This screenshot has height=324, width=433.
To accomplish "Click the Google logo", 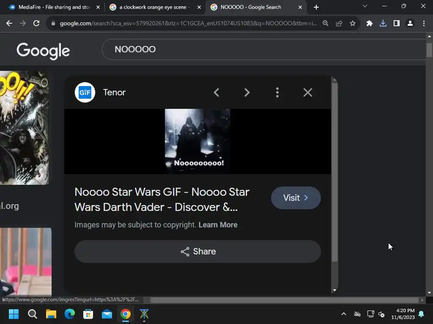I will pos(44,51).
